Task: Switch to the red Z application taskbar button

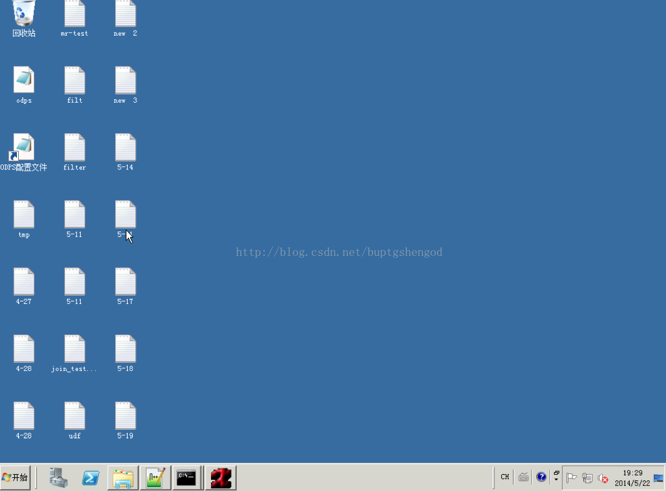Action: 221,477
